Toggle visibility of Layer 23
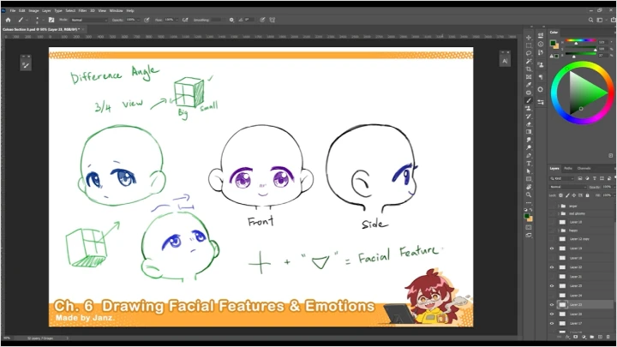The image size is (617, 347). (x=552, y=305)
